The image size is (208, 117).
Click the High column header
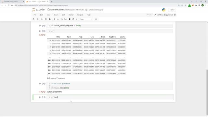point(81,37)
